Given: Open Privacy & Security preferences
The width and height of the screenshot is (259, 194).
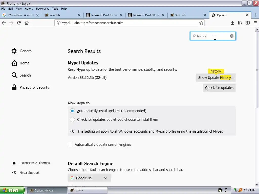Looking at the screenshot, I should [x=30, y=87].
